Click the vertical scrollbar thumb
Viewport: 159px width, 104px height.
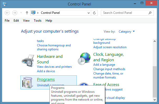[x=155, y=82]
